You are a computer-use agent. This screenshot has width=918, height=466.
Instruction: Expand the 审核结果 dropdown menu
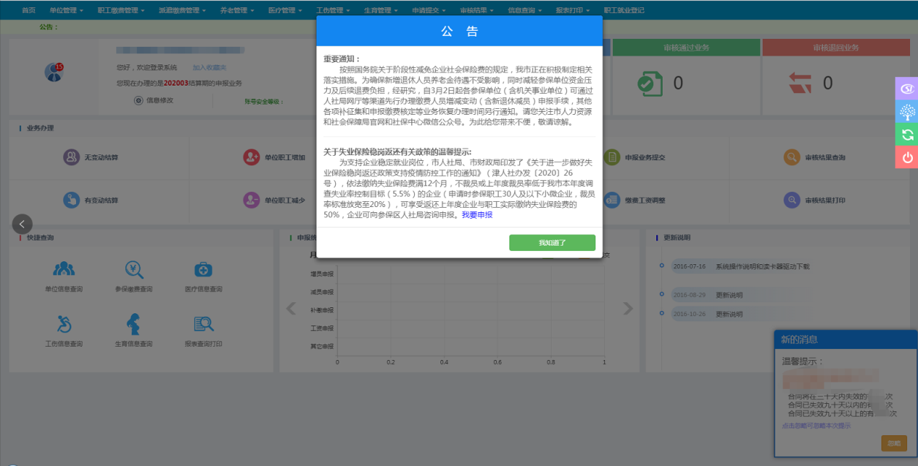(478, 10)
